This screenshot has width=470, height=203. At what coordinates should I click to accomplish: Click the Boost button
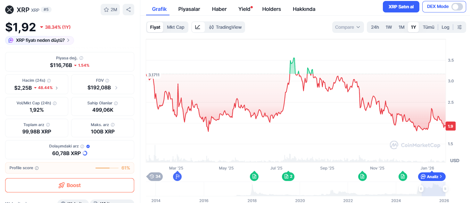(x=70, y=185)
